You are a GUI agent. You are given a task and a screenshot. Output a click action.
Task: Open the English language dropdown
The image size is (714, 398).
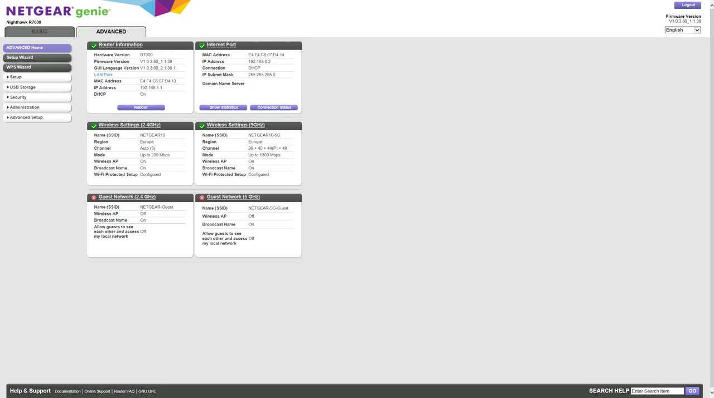[682, 30]
